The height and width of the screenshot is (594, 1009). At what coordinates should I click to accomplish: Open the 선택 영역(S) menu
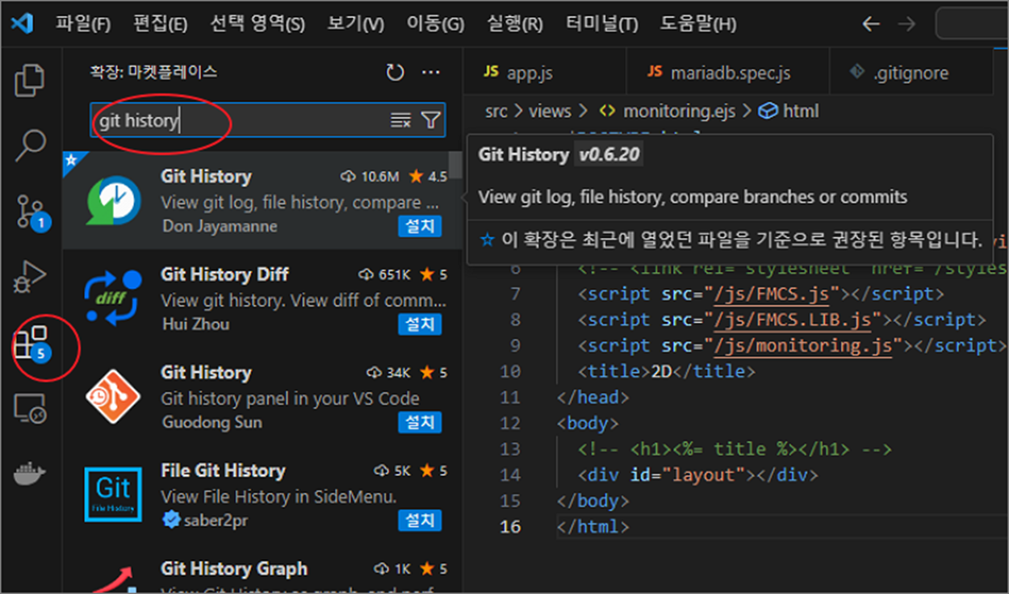click(x=257, y=24)
